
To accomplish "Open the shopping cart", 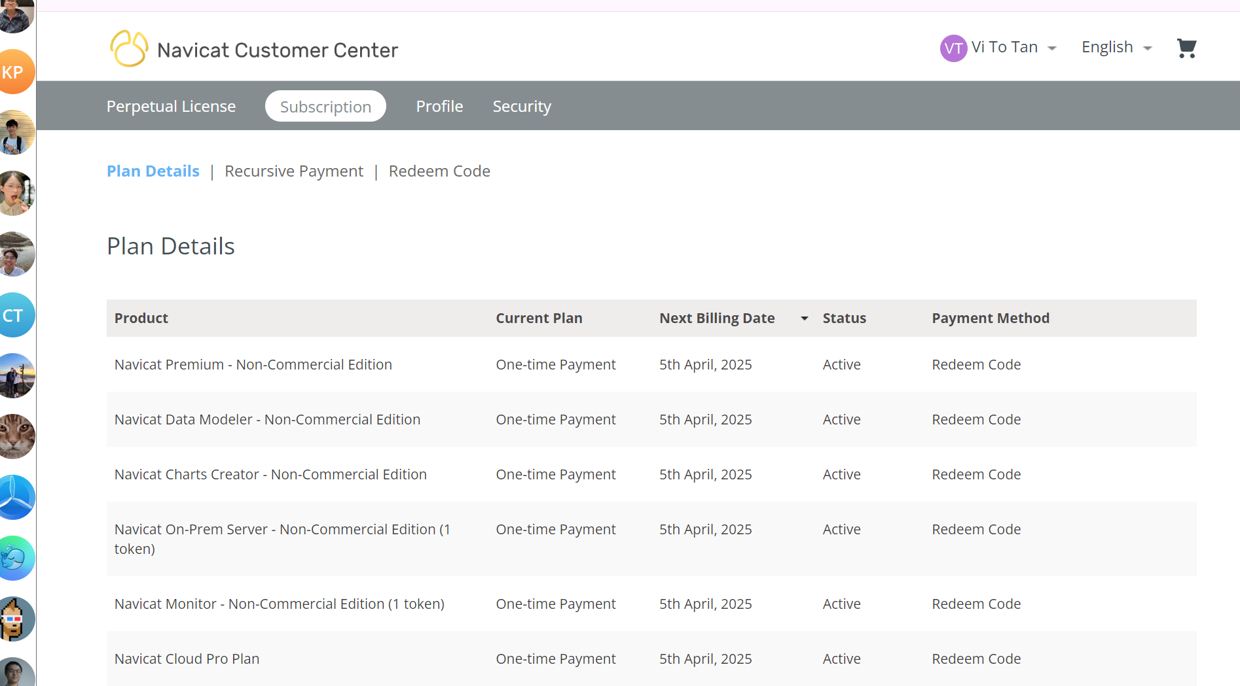I will pos(1186,48).
